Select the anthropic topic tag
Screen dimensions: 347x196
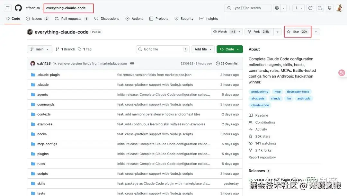(x=304, y=98)
